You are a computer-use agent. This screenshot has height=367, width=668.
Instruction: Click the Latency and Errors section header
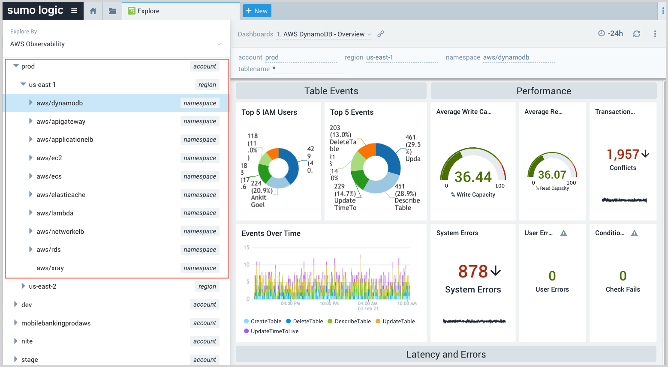pos(446,354)
